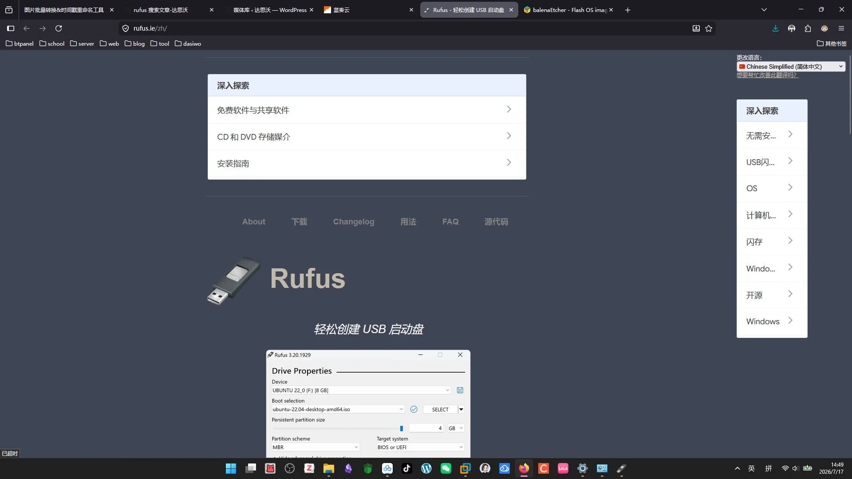Viewport: 852px width, 479px height.
Task: Open the Windows Start menu
Action: 231,468
